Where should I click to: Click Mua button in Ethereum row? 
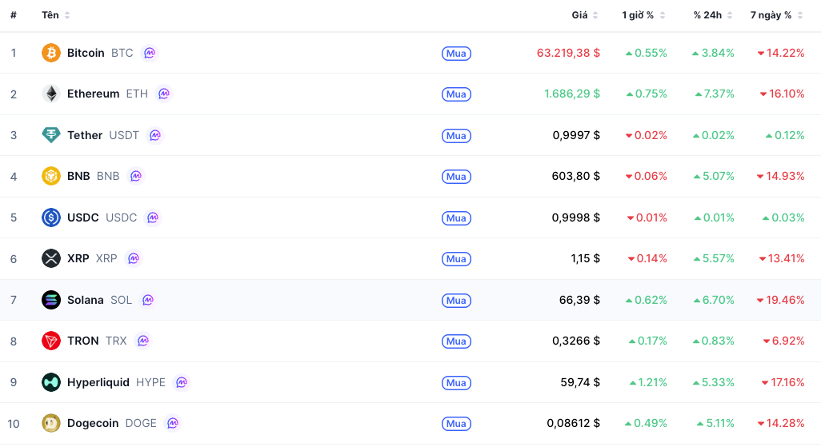coord(456,94)
